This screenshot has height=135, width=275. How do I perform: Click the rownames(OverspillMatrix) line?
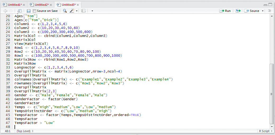[x=69, y=83]
